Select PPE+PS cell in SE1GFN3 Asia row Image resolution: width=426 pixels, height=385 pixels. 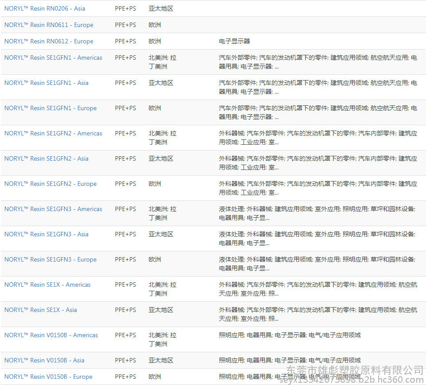pos(125,235)
